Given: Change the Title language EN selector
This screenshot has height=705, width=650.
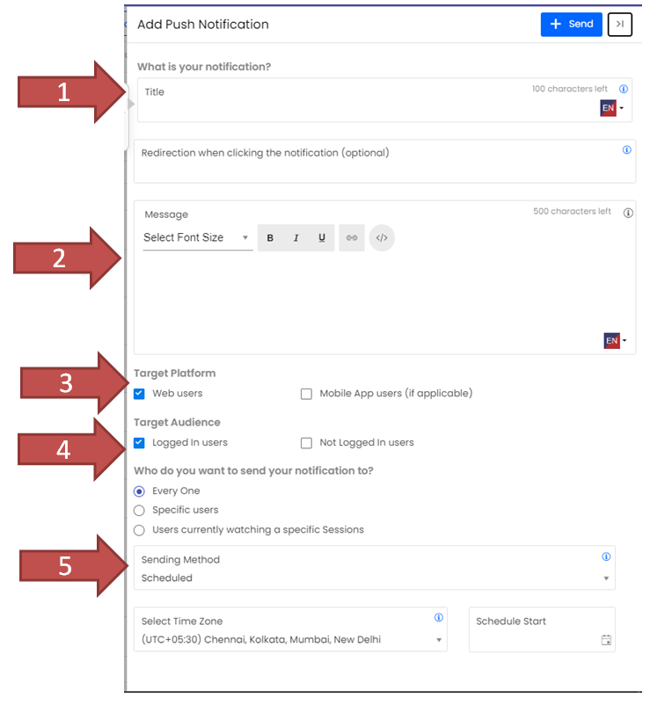Looking at the screenshot, I should coord(613,108).
